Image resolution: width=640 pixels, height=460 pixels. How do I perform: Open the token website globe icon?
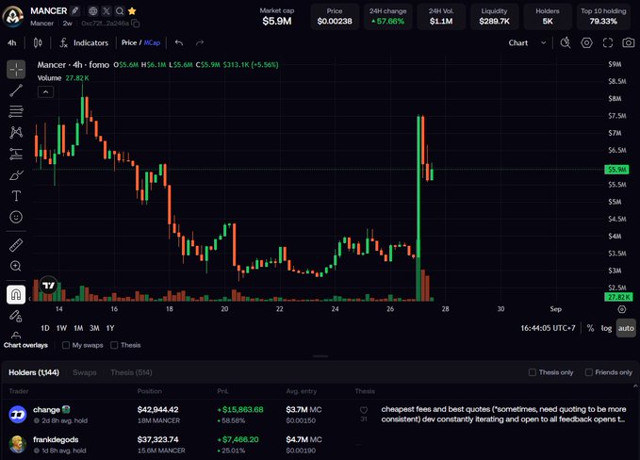point(93,11)
